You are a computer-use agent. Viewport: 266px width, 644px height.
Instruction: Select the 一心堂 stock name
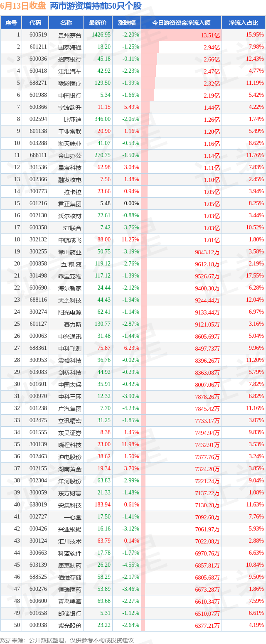73,517
